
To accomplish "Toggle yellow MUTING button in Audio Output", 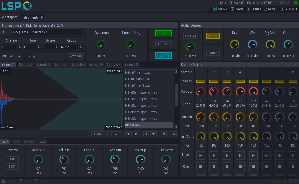I will click(x=213, y=36).
